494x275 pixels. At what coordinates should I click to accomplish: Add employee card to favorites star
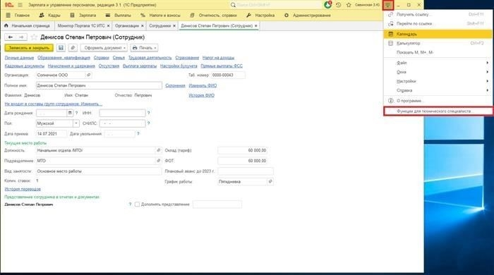coord(34,37)
